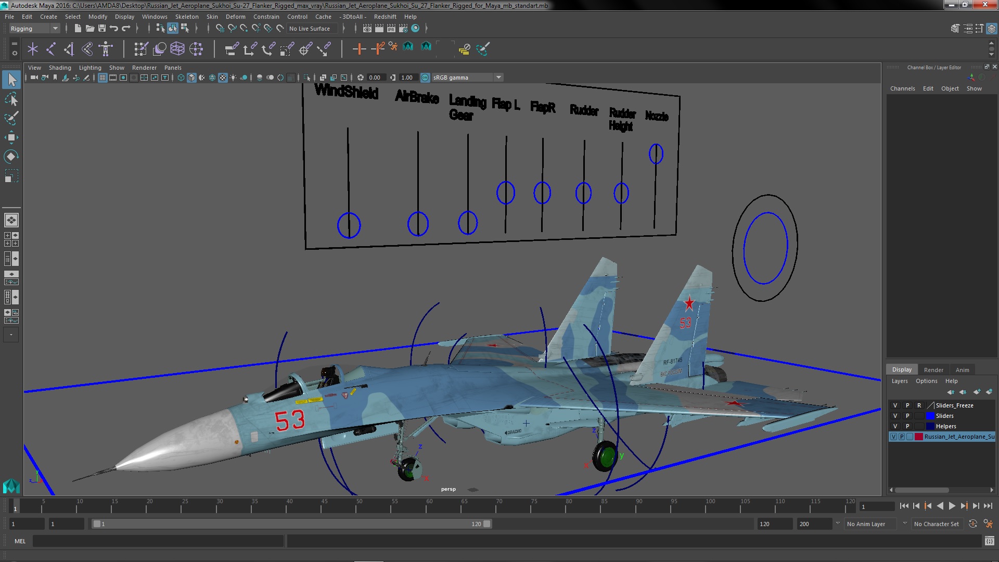The image size is (999, 562).
Task: Switch to the Render layer tab
Action: 933,370
